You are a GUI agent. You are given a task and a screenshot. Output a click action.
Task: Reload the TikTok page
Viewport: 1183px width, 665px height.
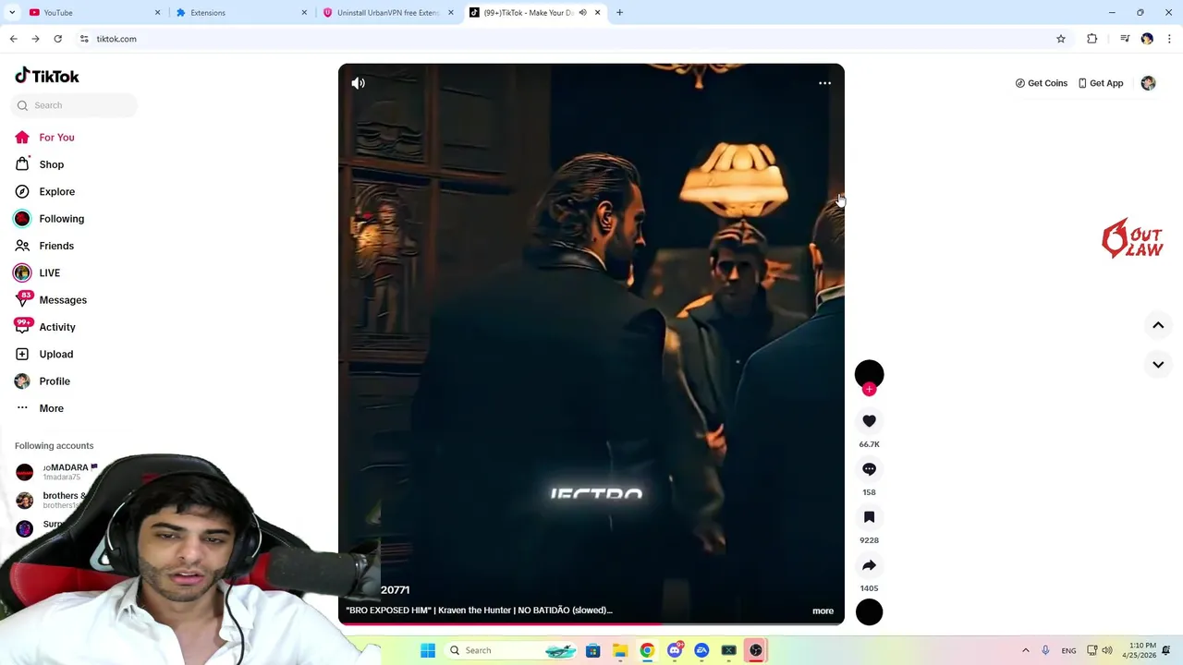click(x=57, y=39)
